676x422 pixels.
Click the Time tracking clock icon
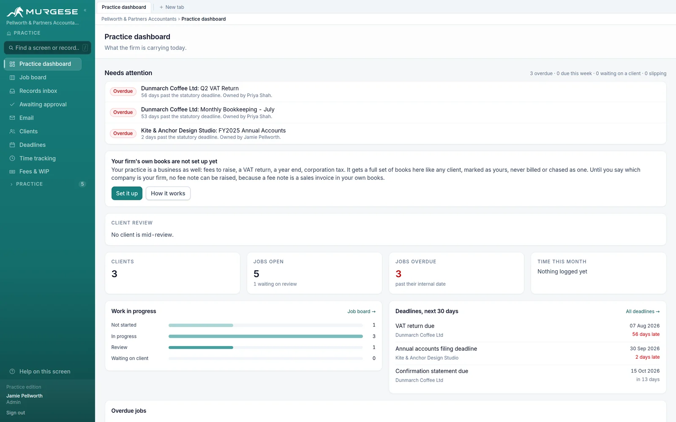tap(12, 158)
